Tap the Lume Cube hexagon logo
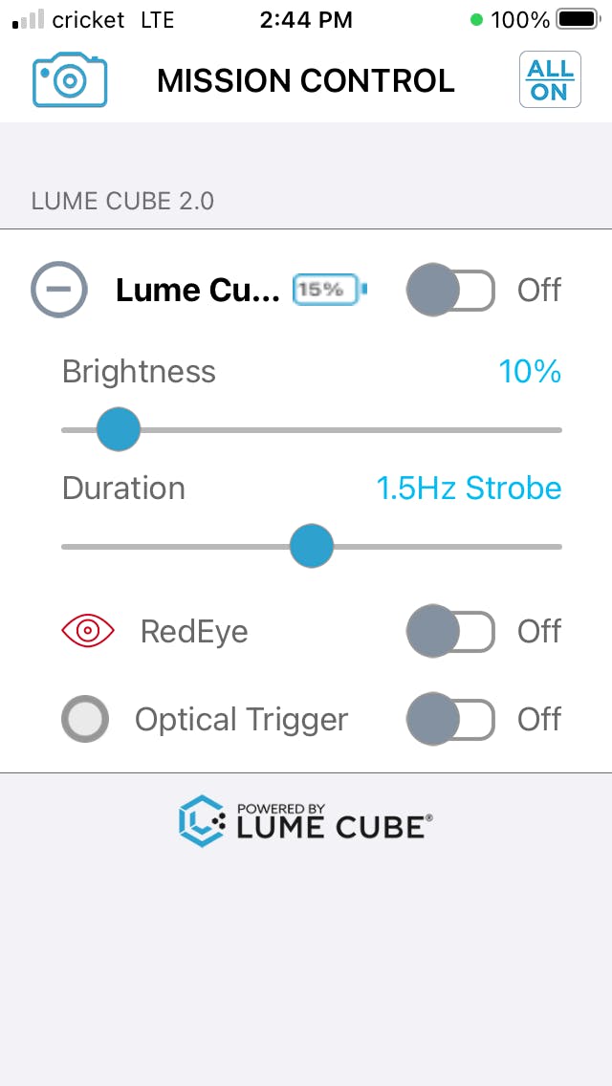 [202, 821]
